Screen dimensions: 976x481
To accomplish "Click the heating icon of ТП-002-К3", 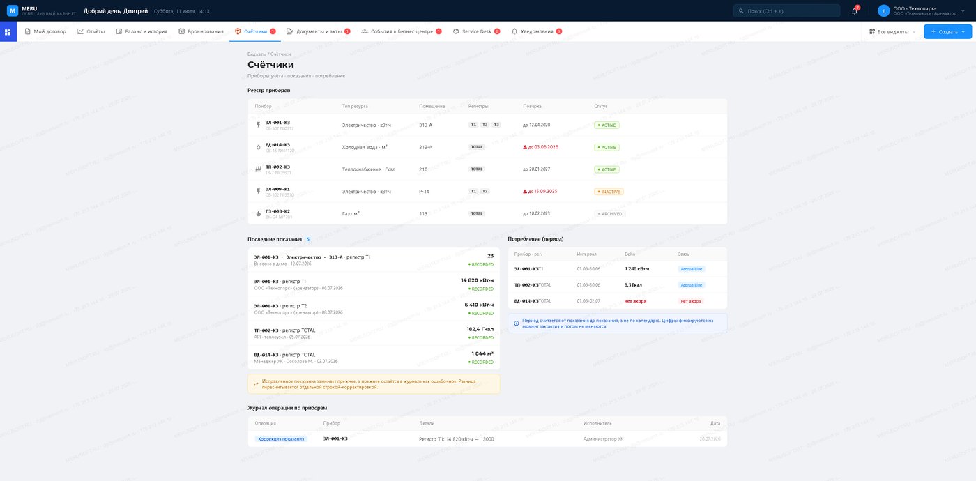I will [259, 169].
